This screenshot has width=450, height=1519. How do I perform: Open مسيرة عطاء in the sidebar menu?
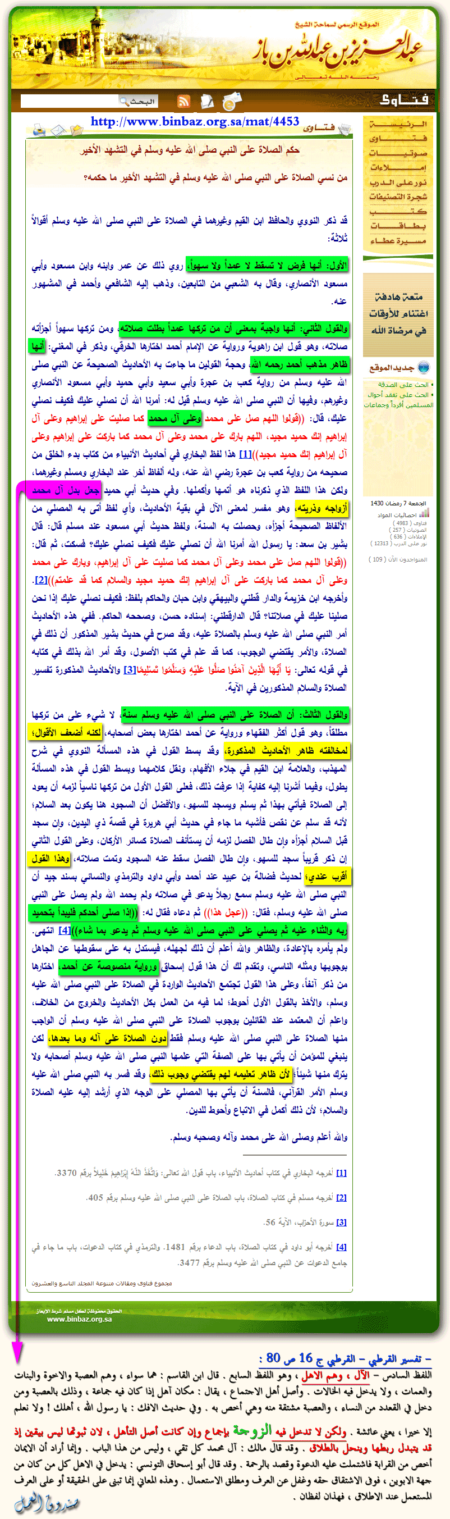tap(398, 240)
